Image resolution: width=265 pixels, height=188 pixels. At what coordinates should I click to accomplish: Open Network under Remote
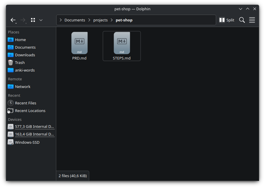23,87
